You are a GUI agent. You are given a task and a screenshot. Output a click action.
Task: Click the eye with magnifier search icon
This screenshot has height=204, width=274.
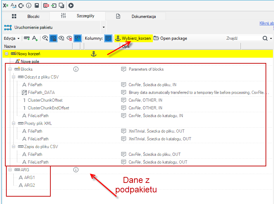point(45,38)
